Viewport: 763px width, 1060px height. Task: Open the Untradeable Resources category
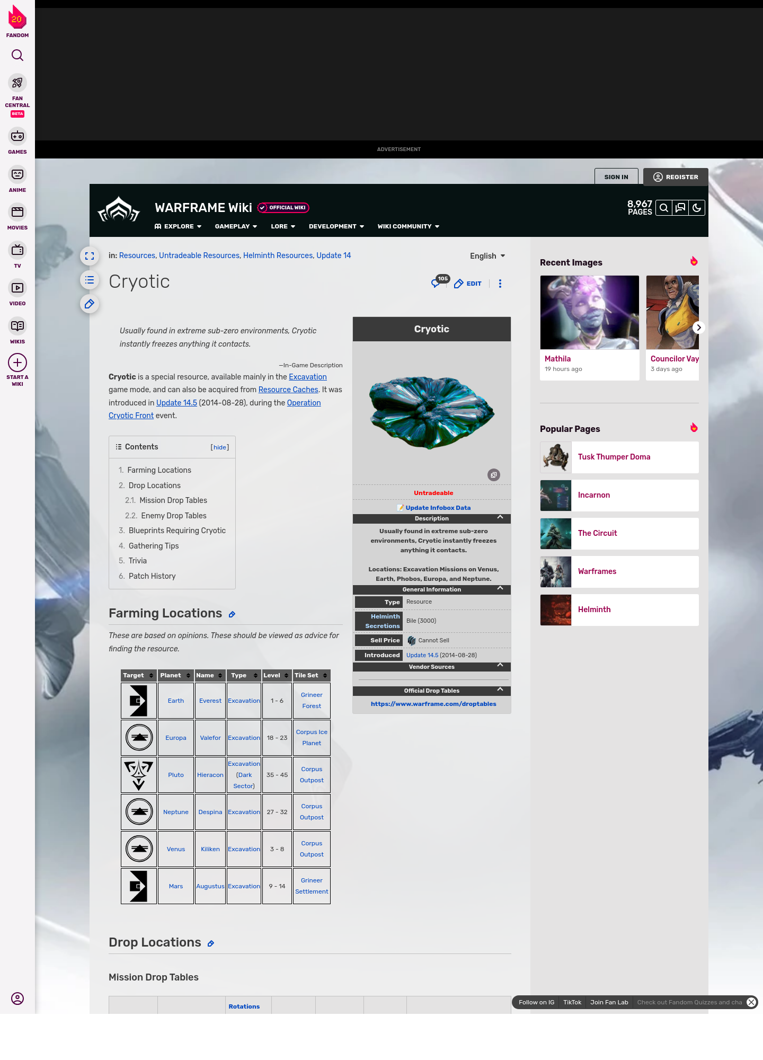click(x=199, y=255)
